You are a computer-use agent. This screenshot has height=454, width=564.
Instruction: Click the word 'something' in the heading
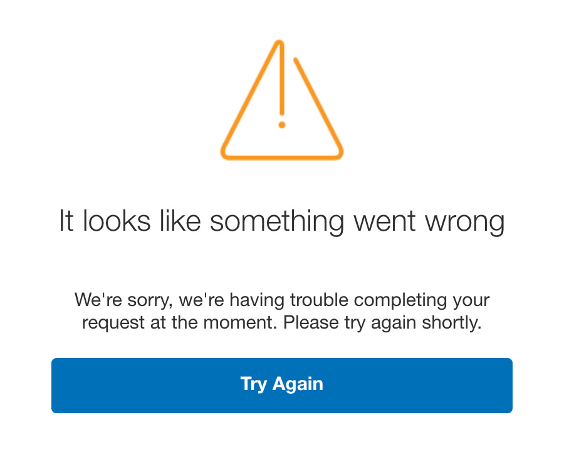click(x=277, y=222)
